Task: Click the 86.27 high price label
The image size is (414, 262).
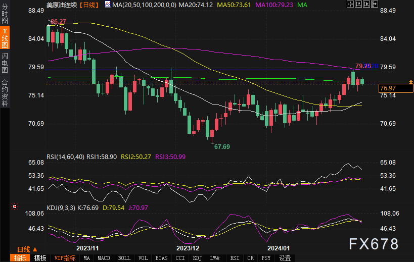Action: [58, 21]
